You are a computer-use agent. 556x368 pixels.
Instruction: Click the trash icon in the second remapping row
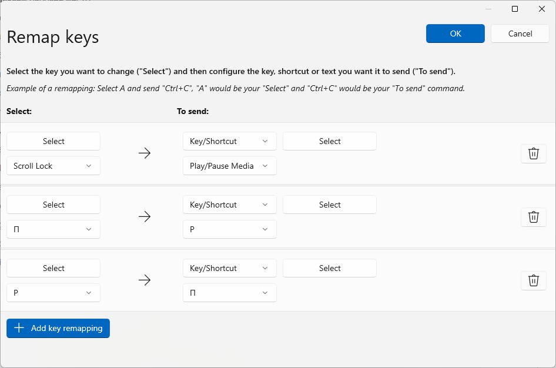533,217
